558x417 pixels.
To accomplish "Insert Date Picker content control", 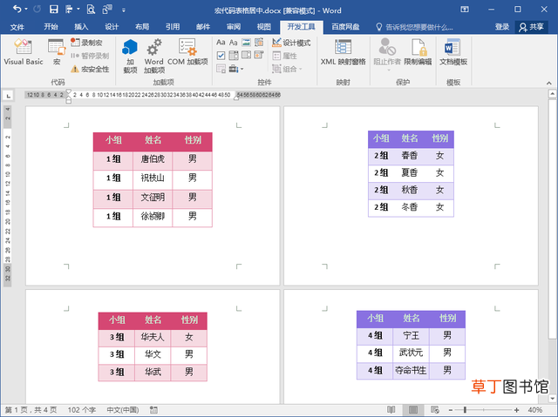I will tap(259, 56).
